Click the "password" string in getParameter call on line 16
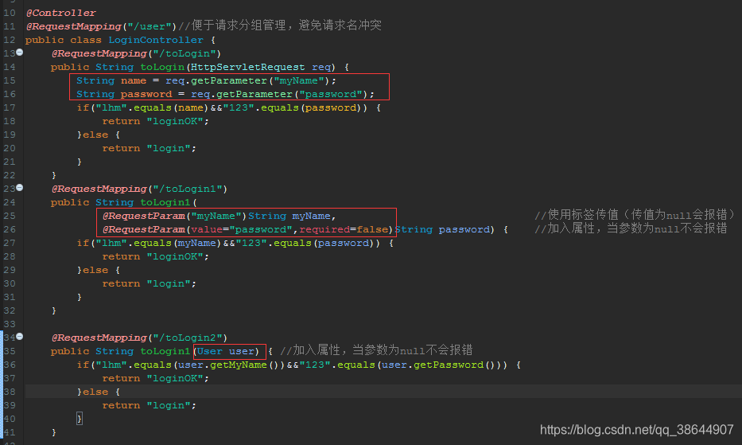The height and width of the screenshot is (445, 742). click(x=330, y=94)
